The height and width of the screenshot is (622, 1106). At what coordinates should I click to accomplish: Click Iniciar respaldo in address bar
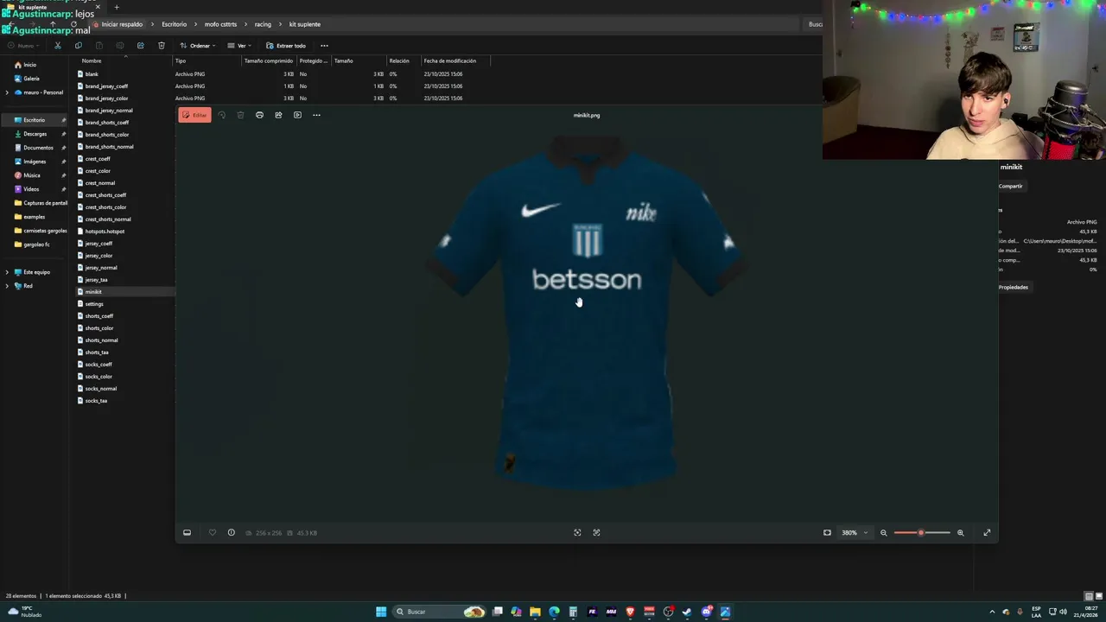pyautogui.click(x=118, y=24)
